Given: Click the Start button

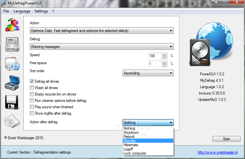Looking at the screenshot, I should (x=226, y=139).
